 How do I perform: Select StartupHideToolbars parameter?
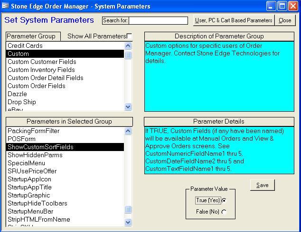(65, 203)
